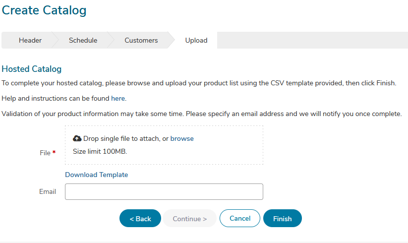Cancel the catalog creation
The height and width of the screenshot is (243, 408).
[x=240, y=218]
